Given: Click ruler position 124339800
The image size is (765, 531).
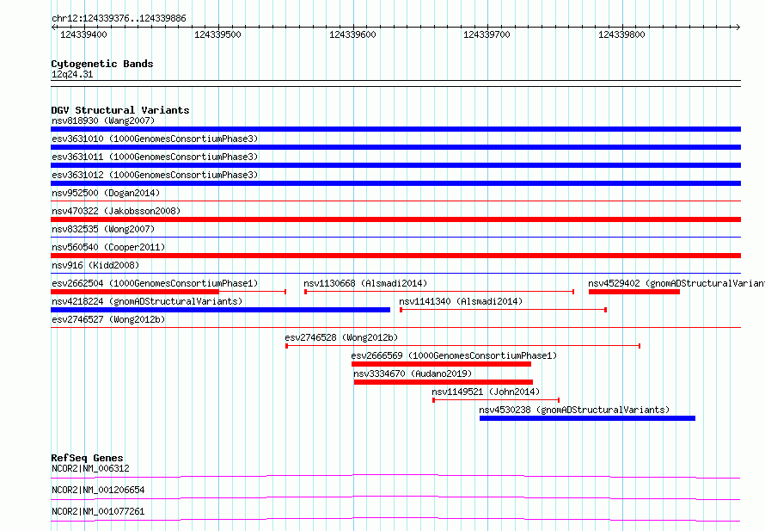Looking at the screenshot, I should [x=621, y=34].
